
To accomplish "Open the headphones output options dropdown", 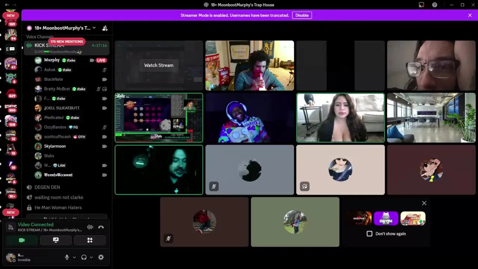I will point(91,257).
